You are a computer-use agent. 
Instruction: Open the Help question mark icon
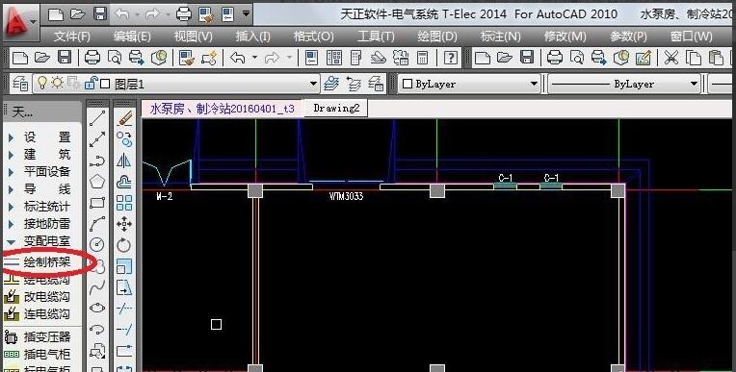pos(451,58)
